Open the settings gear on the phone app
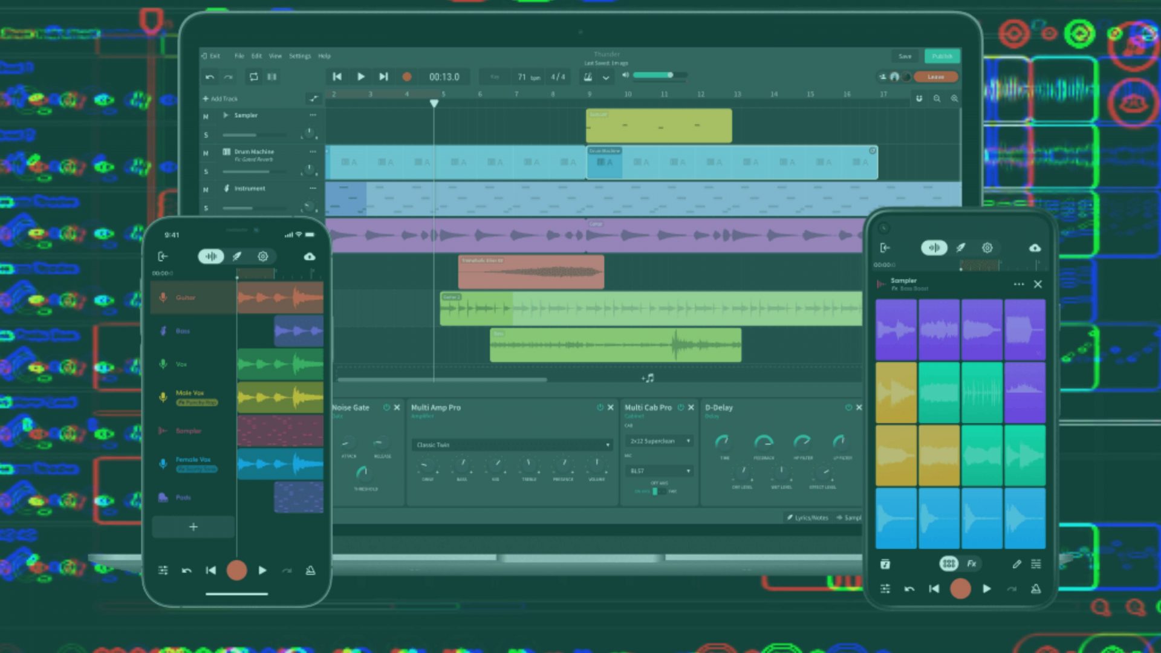 pyautogui.click(x=262, y=256)
